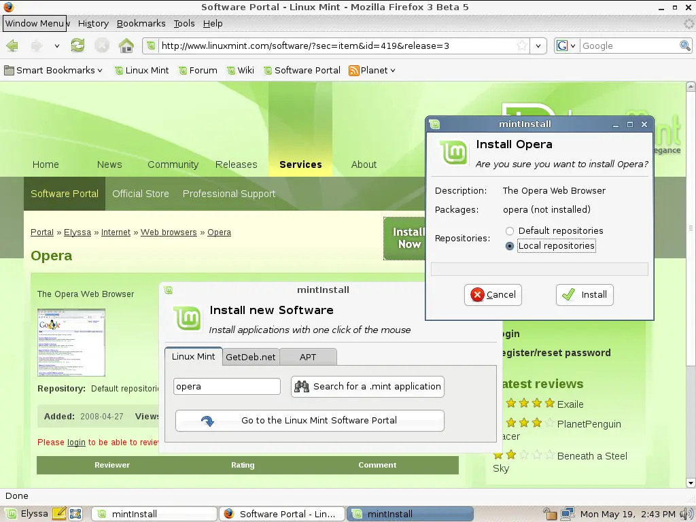696x522 pixels.
Task: Click scroll down arrow of page scrollbar
Action: (691, 483)
